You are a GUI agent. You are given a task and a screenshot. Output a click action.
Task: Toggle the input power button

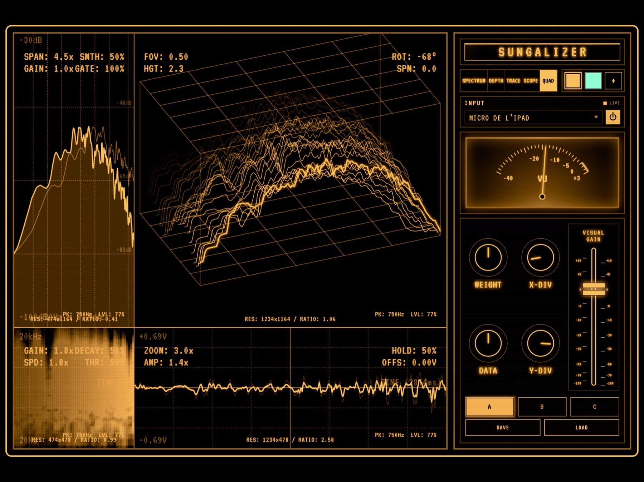pos(613,117)
